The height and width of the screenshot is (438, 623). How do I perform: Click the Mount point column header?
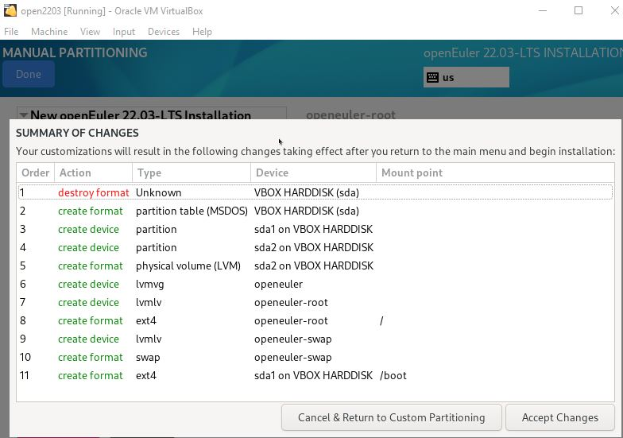pyautogui.click(x=495, y=173)
